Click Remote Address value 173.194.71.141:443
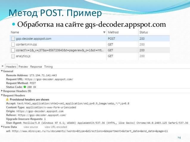 pos(43,75)
